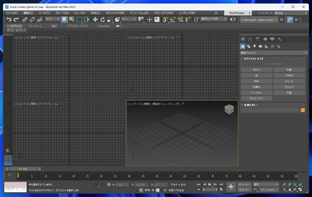Viewport: 312px width, 197px height.
Task: Click the キー フィルタ button
Action: click(x=269, y=190)
